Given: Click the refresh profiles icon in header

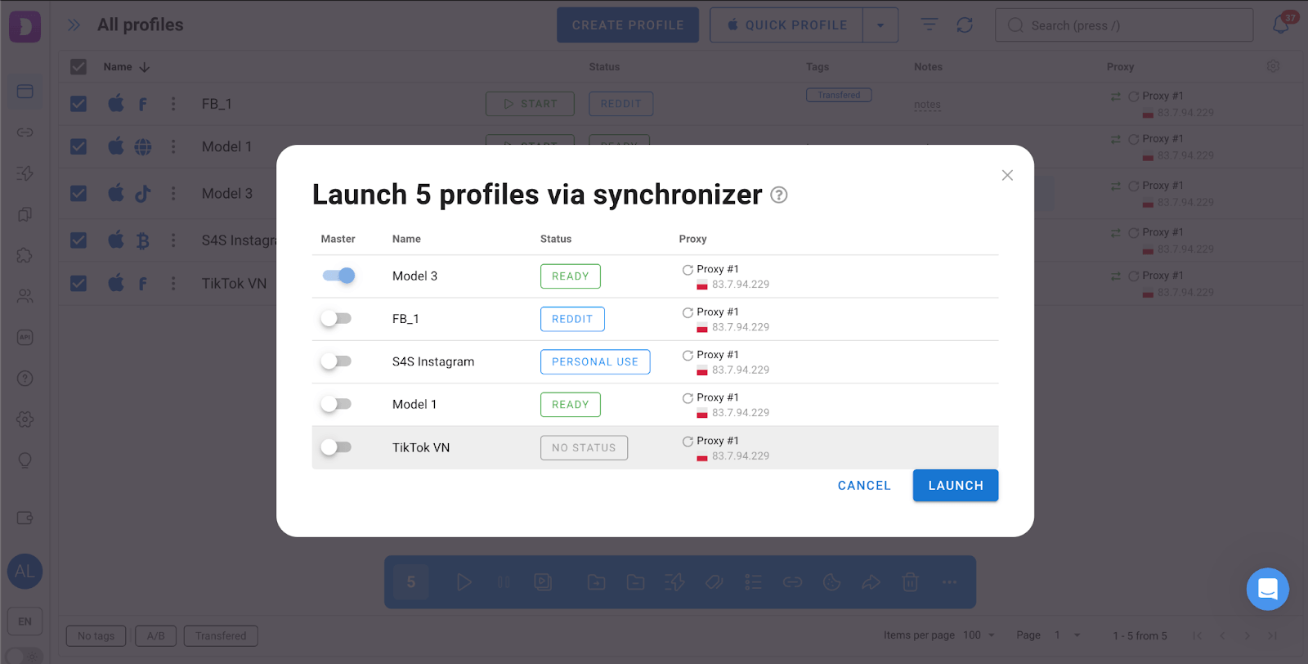Looking at the screenshot, I should click(x=965, y=25).
